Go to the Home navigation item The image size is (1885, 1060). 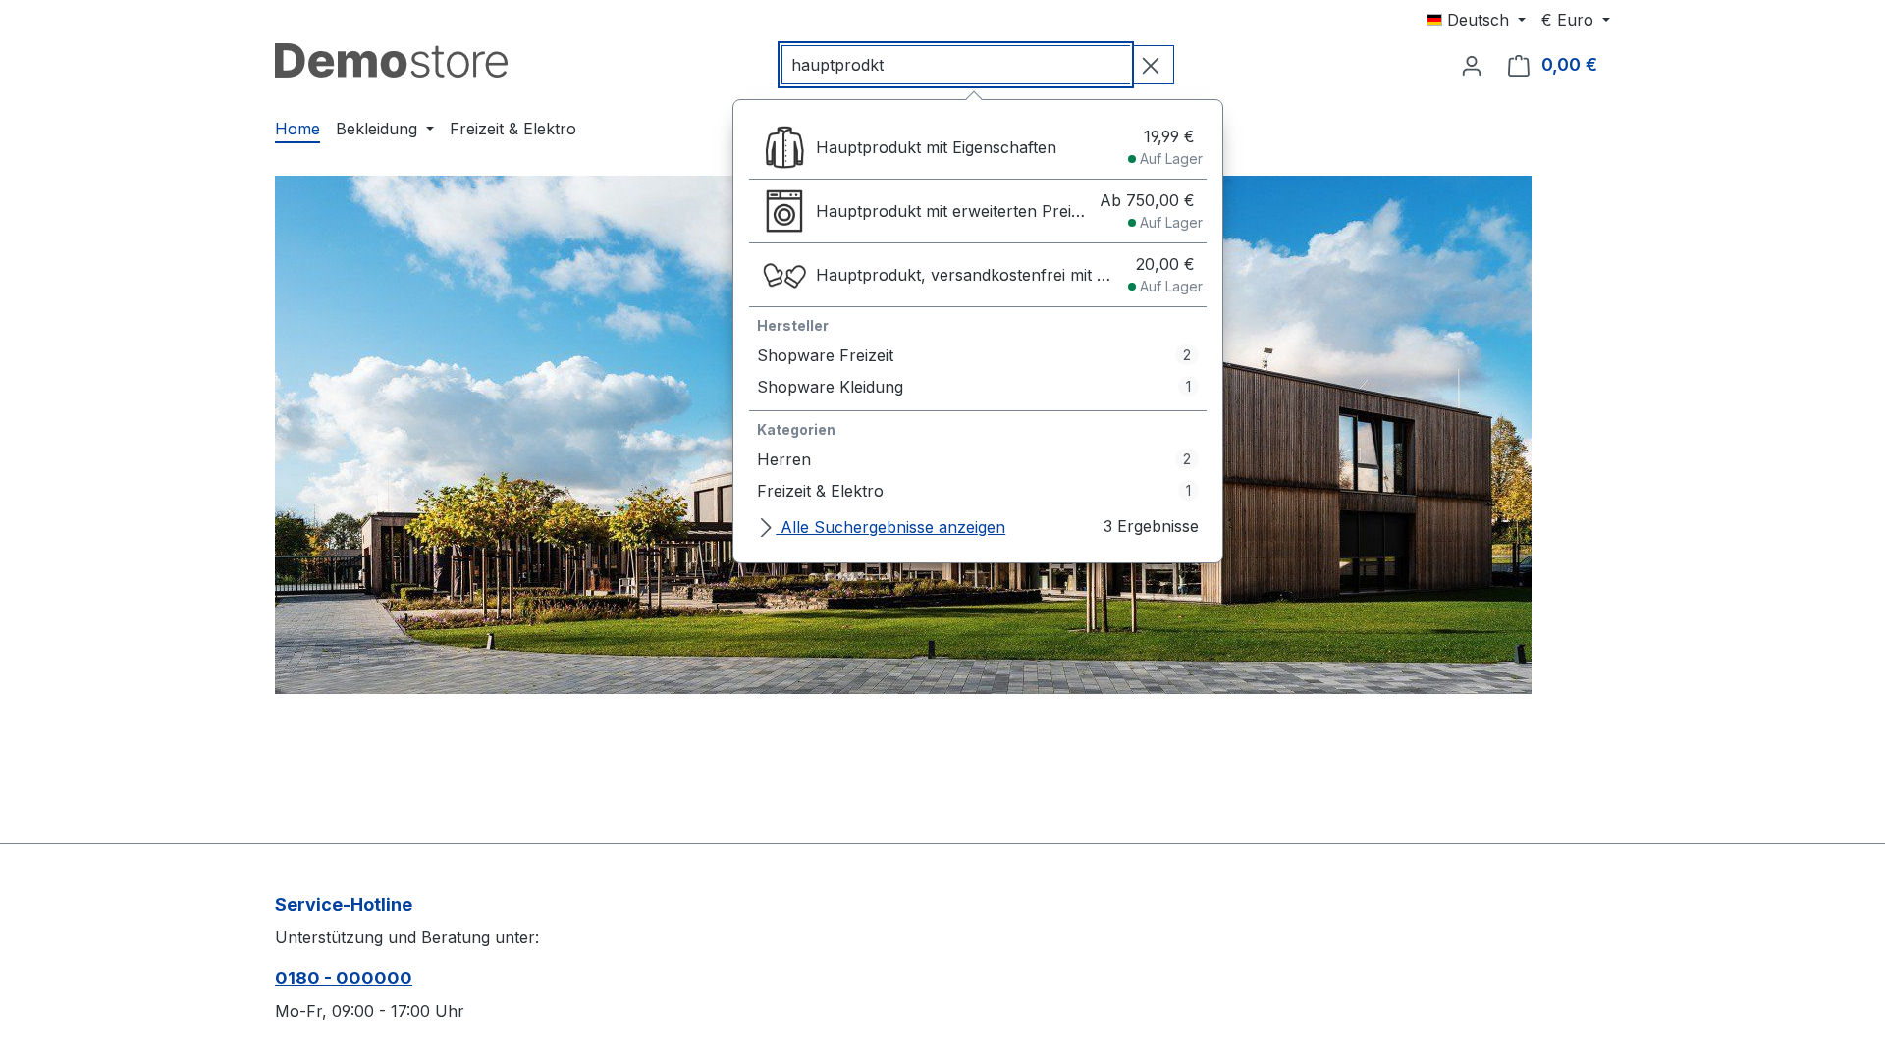[297, 129]
